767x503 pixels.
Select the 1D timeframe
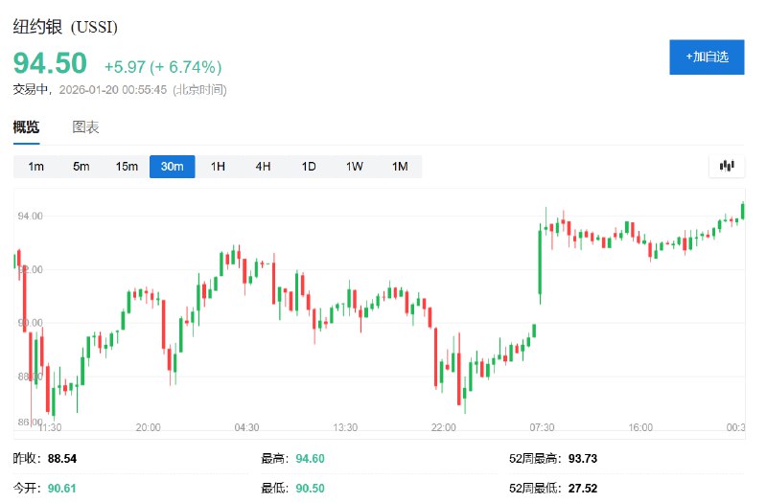[x=309, y=167]
